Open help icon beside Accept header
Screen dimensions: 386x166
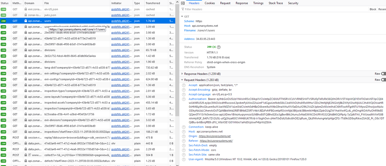click(184, 85)
